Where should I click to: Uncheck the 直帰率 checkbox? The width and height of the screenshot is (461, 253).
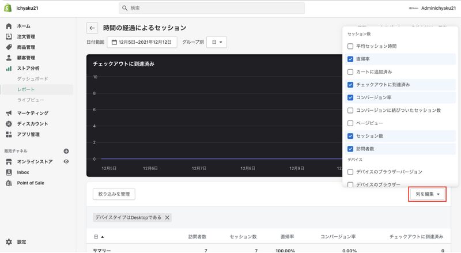(350, 59)
